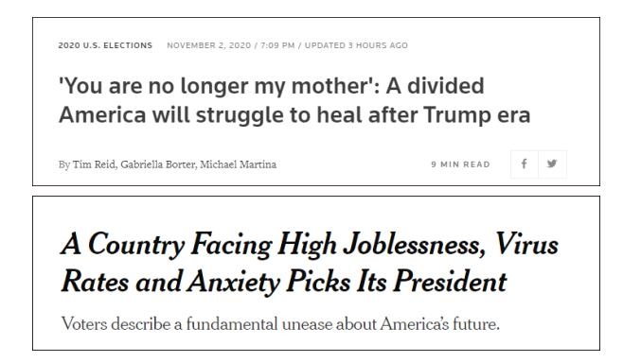This screenshot has width=641, height=362.
Task: Open the 2020 U.S. Elections section link
Action: point(105,45)
